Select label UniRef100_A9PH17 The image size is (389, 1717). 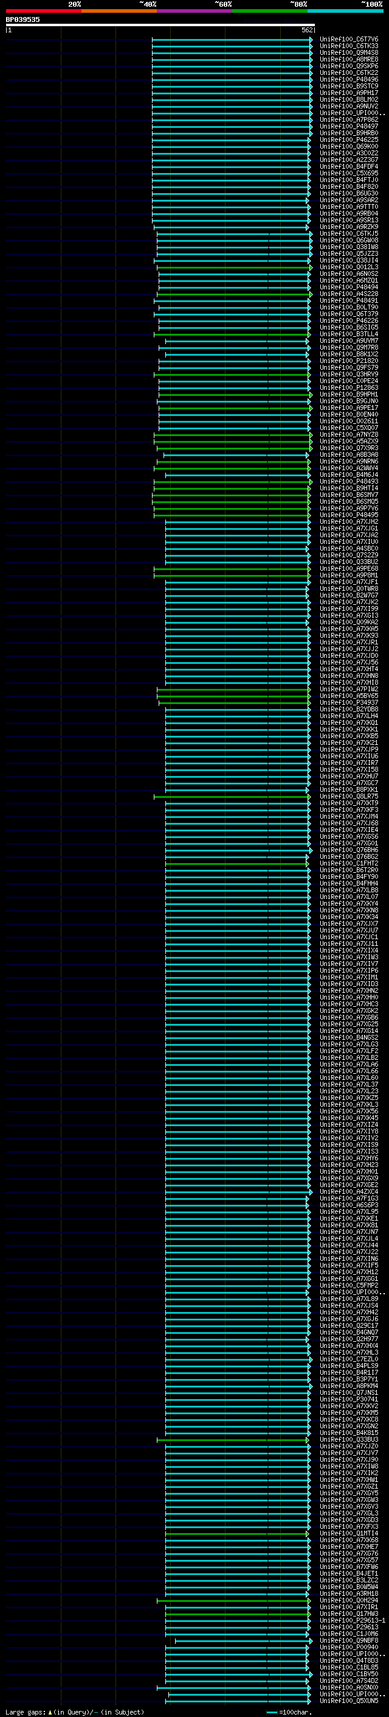click(349, 93)
